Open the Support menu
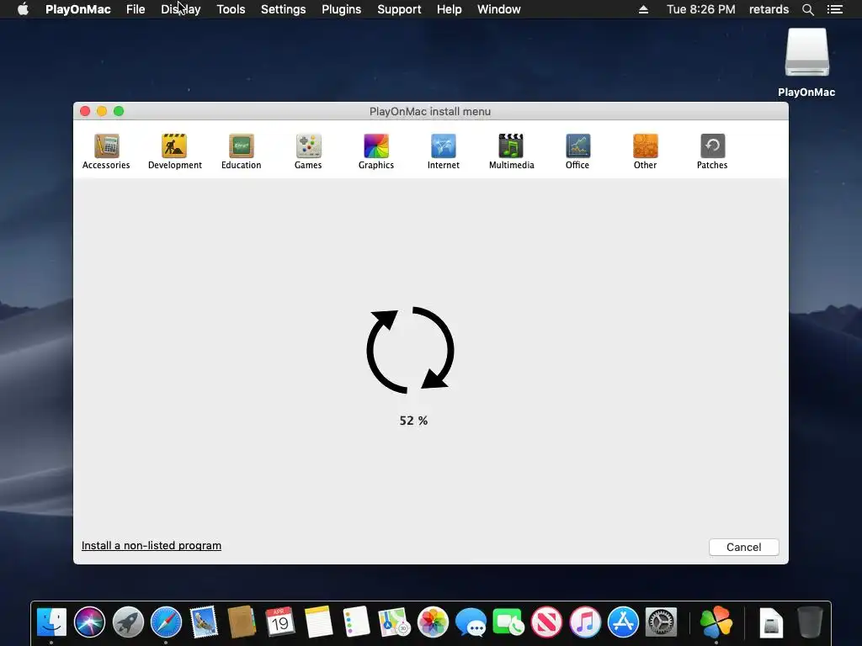862x646 pixels. click(399, 9)
